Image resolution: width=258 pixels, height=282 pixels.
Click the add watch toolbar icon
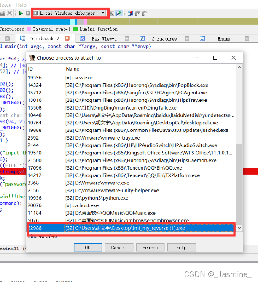point(137,13)
